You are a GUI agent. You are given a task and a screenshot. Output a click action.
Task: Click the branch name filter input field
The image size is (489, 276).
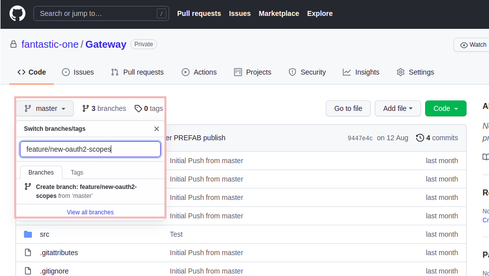90,149
